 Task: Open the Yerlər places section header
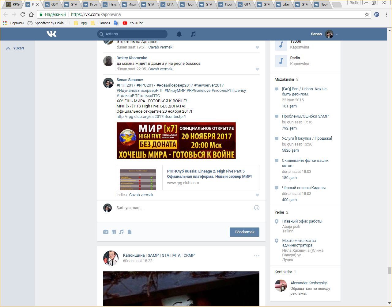pyautogui.click(x=279, y=212)
